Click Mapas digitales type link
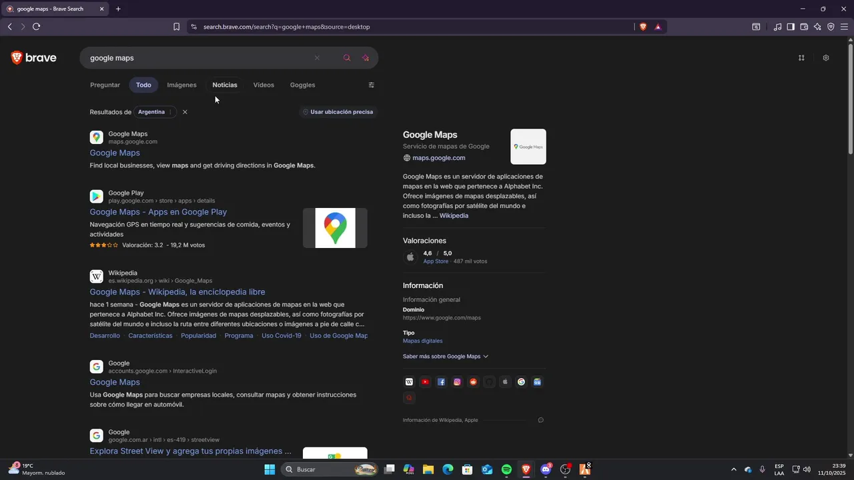Viewport: 854px width, 480px height. 422,341
